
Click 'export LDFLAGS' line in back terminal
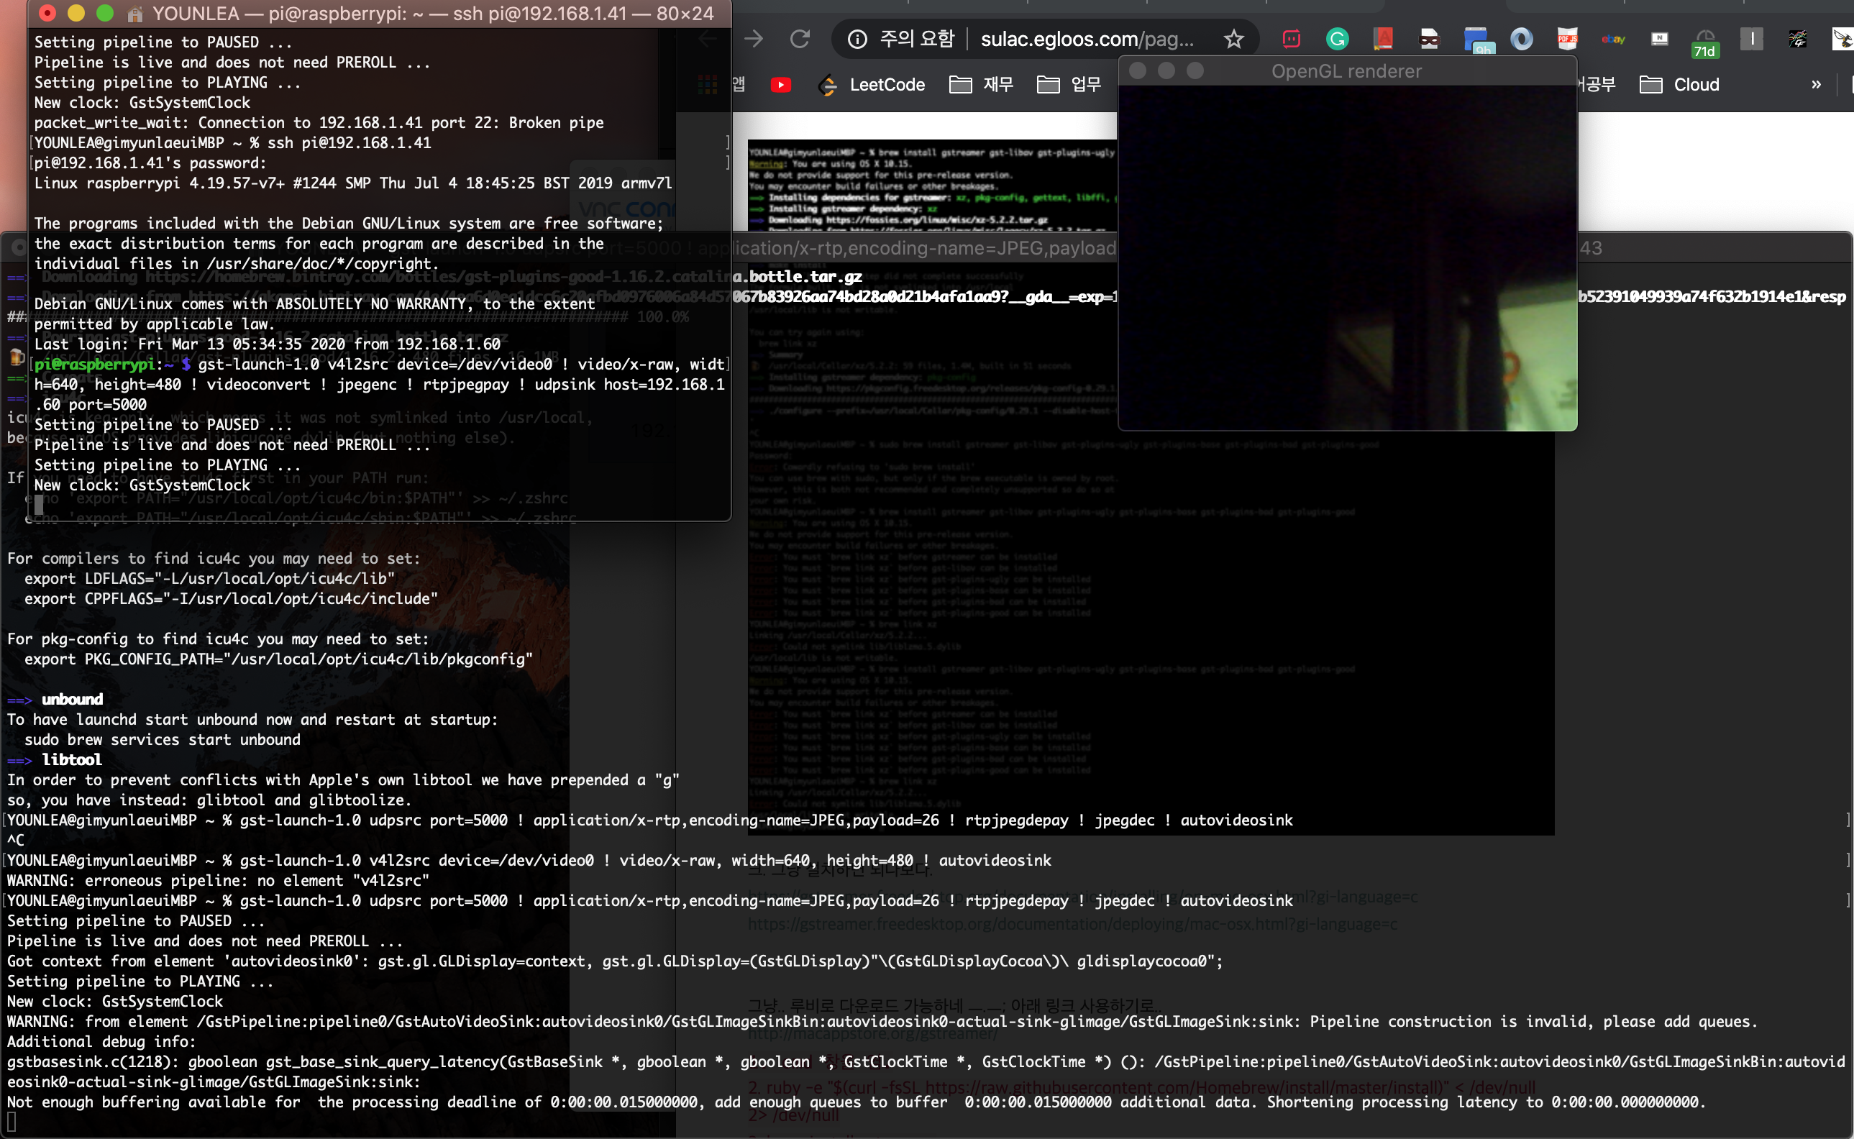click(x=209, y=579)
